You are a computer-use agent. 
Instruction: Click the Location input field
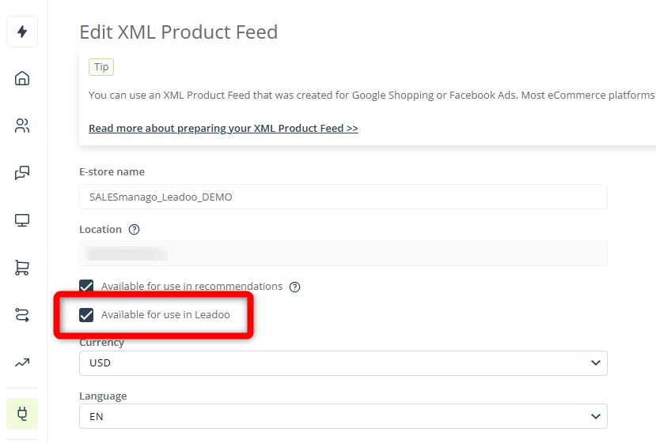pyautogui.click(x=343, y=253)
